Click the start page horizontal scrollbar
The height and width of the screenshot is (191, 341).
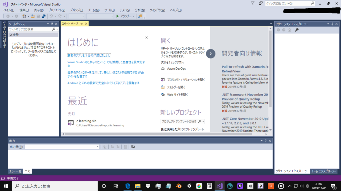[x=158, y=134]
